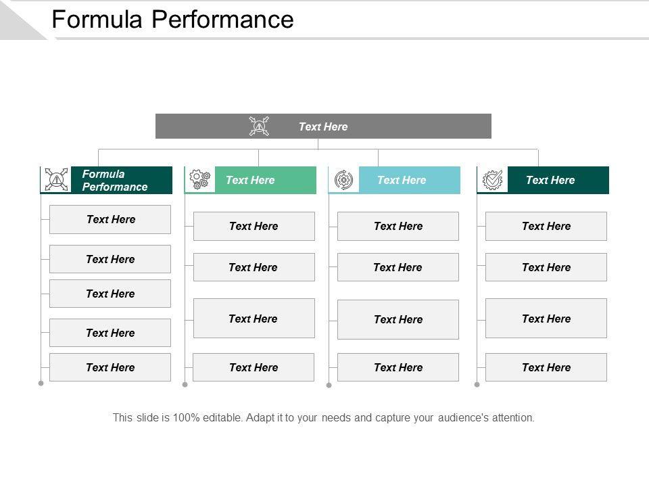Click the bottom box in the dark teal column
This screenshot has width=649, height=487.
pyautogui.click(x=546, y=367)
